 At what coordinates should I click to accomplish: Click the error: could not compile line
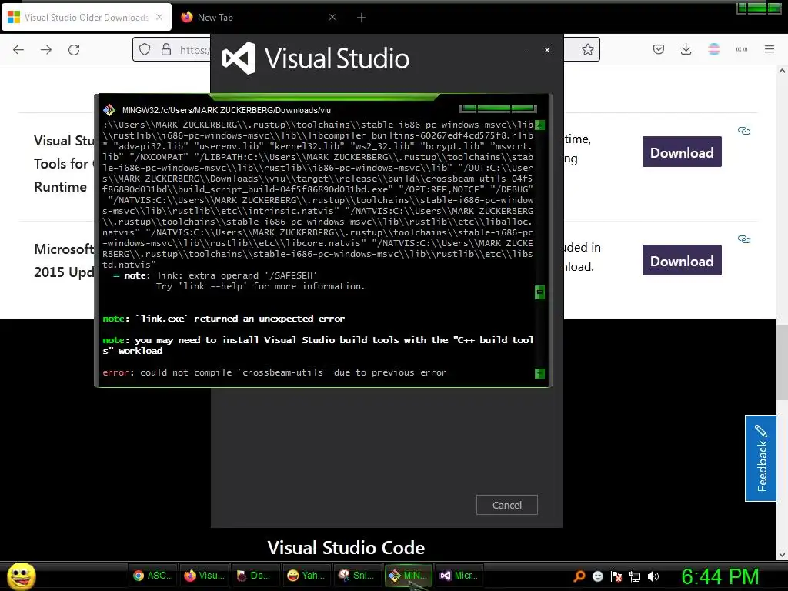[x=275, y=372]
